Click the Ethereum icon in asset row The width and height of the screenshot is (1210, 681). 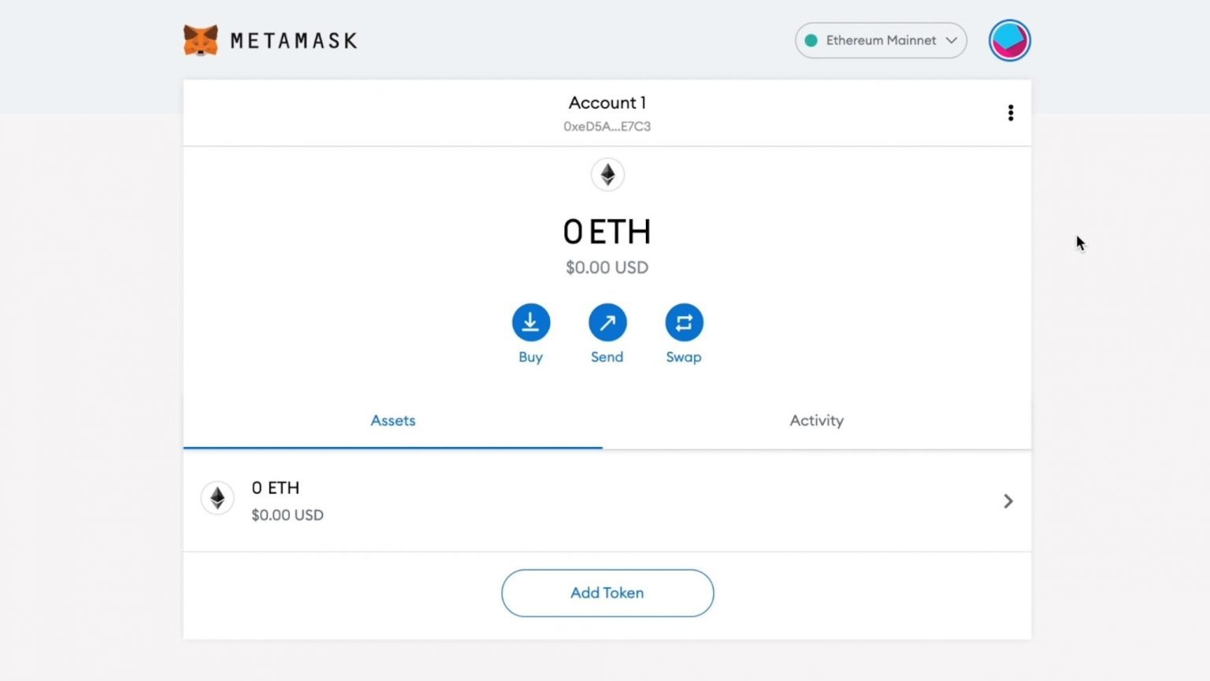pyautogui.click(x=217, y=498)
